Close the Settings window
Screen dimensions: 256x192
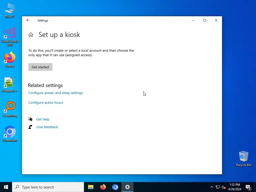[x=216, y=20]
